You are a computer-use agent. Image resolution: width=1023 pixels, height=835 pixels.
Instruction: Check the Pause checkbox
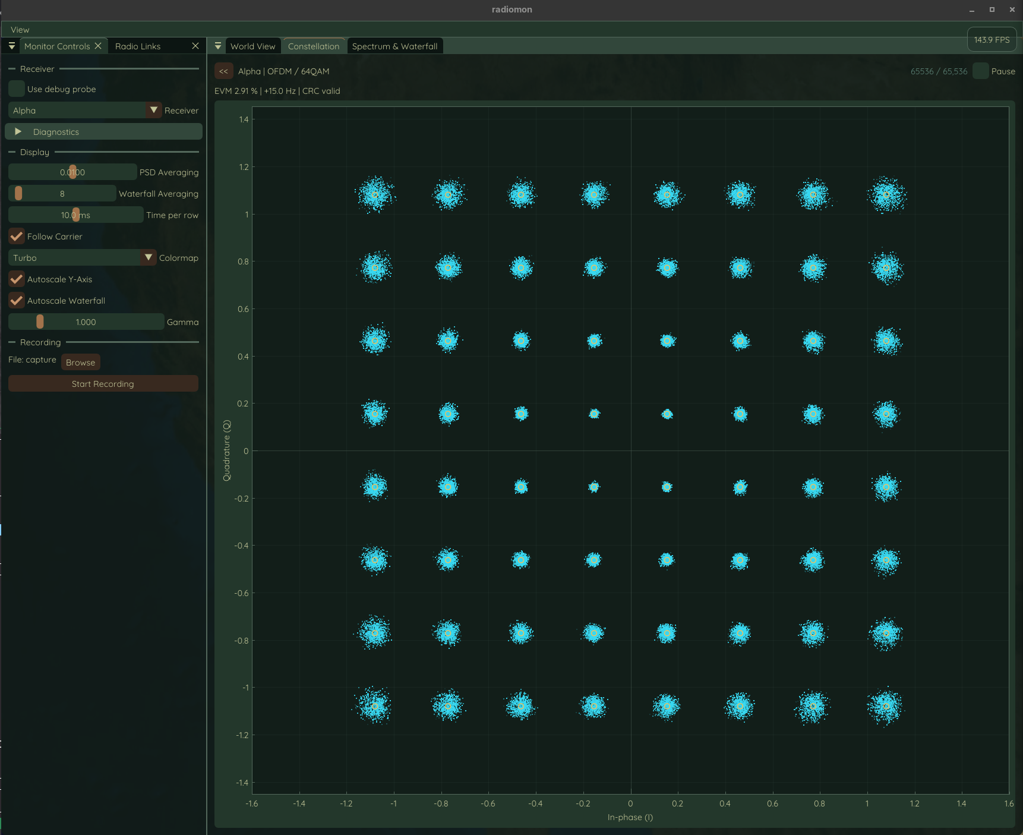(x=981, y=71)
